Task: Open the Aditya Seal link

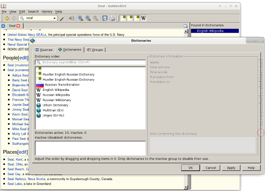Action: [20, 75]
